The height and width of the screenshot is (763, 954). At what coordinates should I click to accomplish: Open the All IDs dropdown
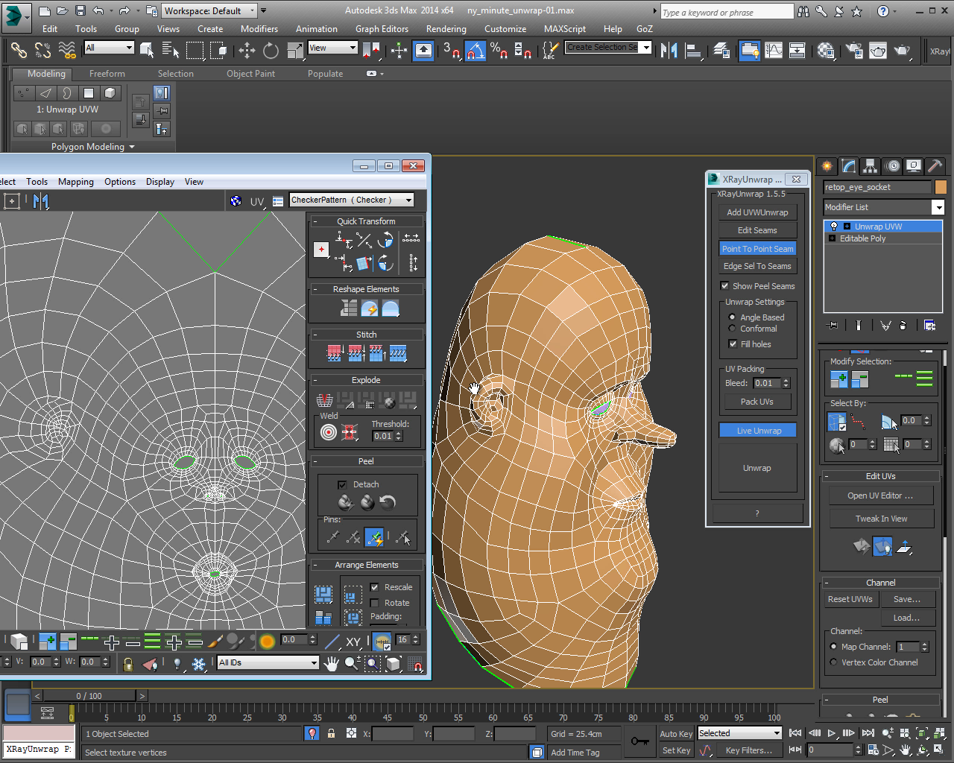[x=268, y=662]
